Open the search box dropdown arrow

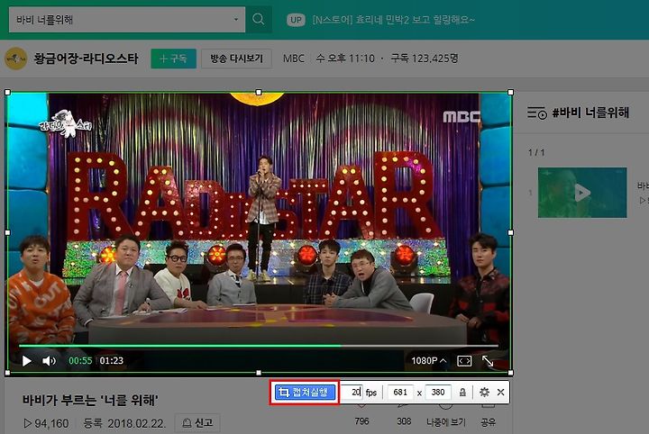236,20
